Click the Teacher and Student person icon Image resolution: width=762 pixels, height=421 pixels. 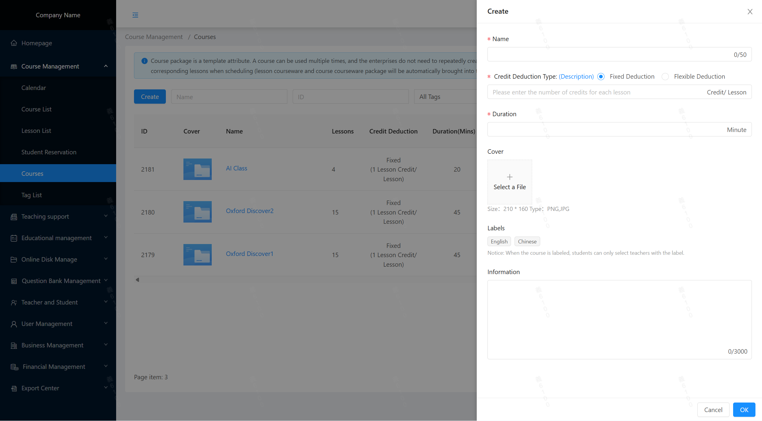pyautogui.click(x=14, y=302)
